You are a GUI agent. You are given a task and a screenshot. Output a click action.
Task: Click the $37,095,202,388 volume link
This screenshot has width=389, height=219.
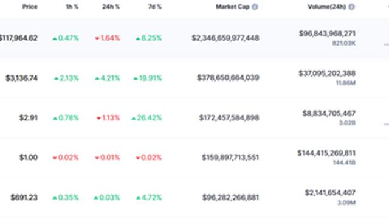327,74
